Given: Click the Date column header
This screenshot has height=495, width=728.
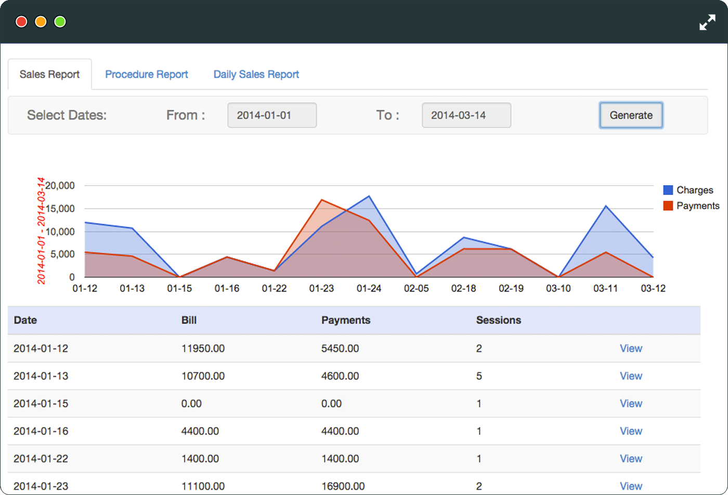Looking at the screenshot, I should 25,320.
